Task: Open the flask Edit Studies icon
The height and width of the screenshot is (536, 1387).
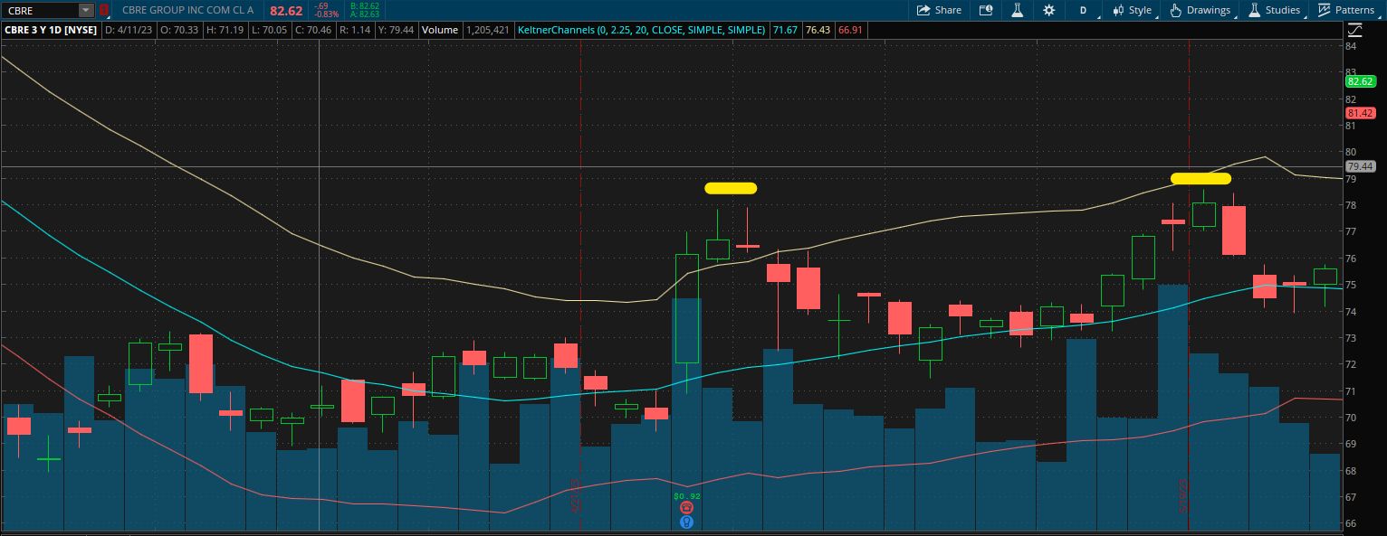Action: pos(1017,10)
